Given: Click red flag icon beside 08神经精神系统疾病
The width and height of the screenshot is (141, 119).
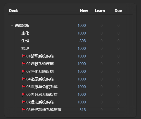Looking at the screenshot, I should [x=24, y=110].
